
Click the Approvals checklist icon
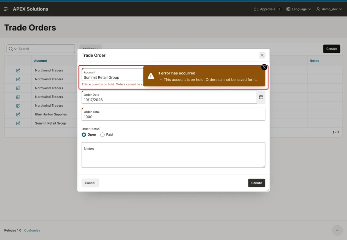[x=256, y=9]
